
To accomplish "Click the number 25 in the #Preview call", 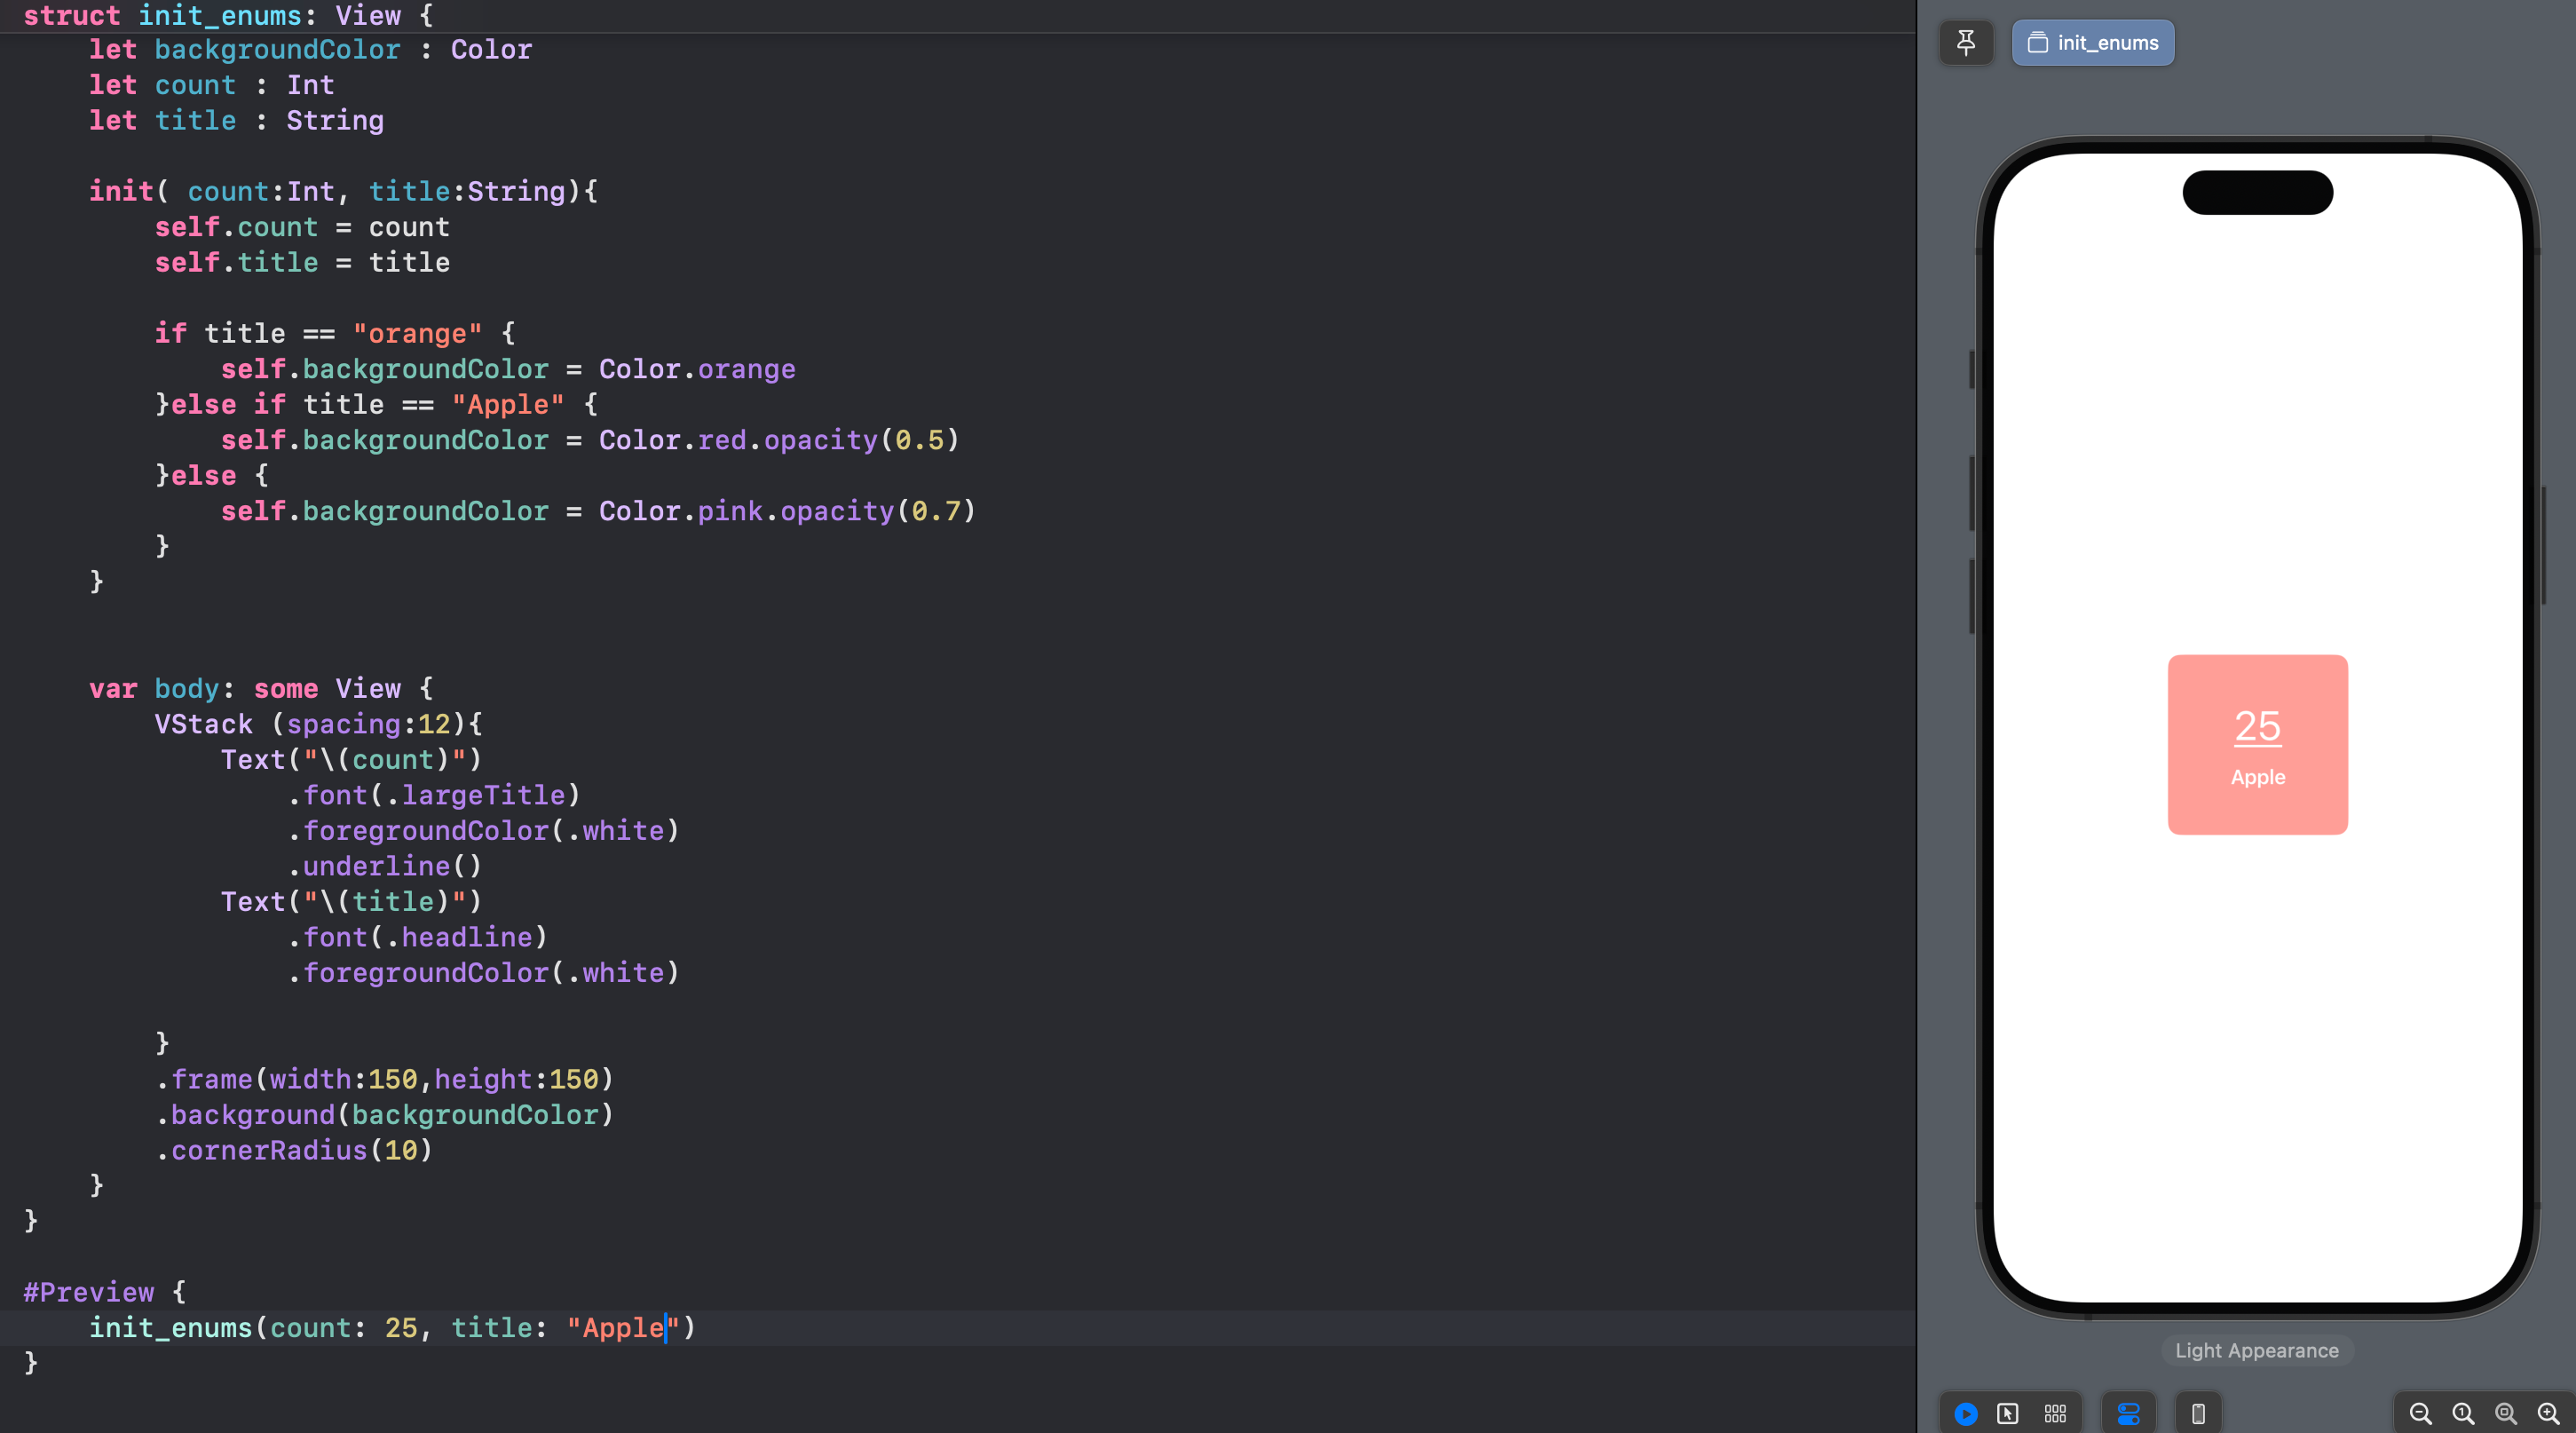I will point(401,1328).
